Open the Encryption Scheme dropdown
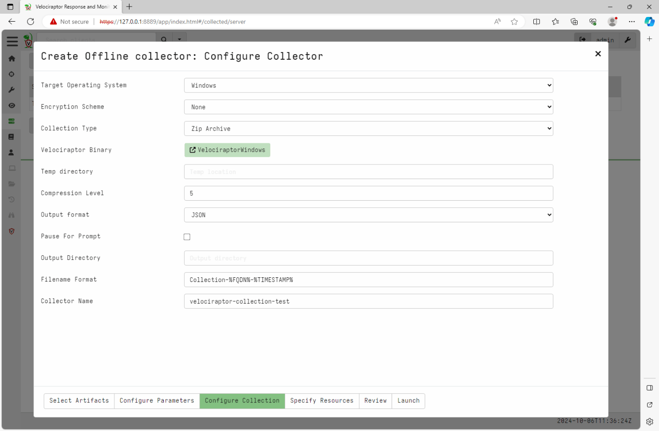 click(369, 107)
